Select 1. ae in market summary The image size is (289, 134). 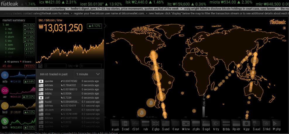coord(18,25)
